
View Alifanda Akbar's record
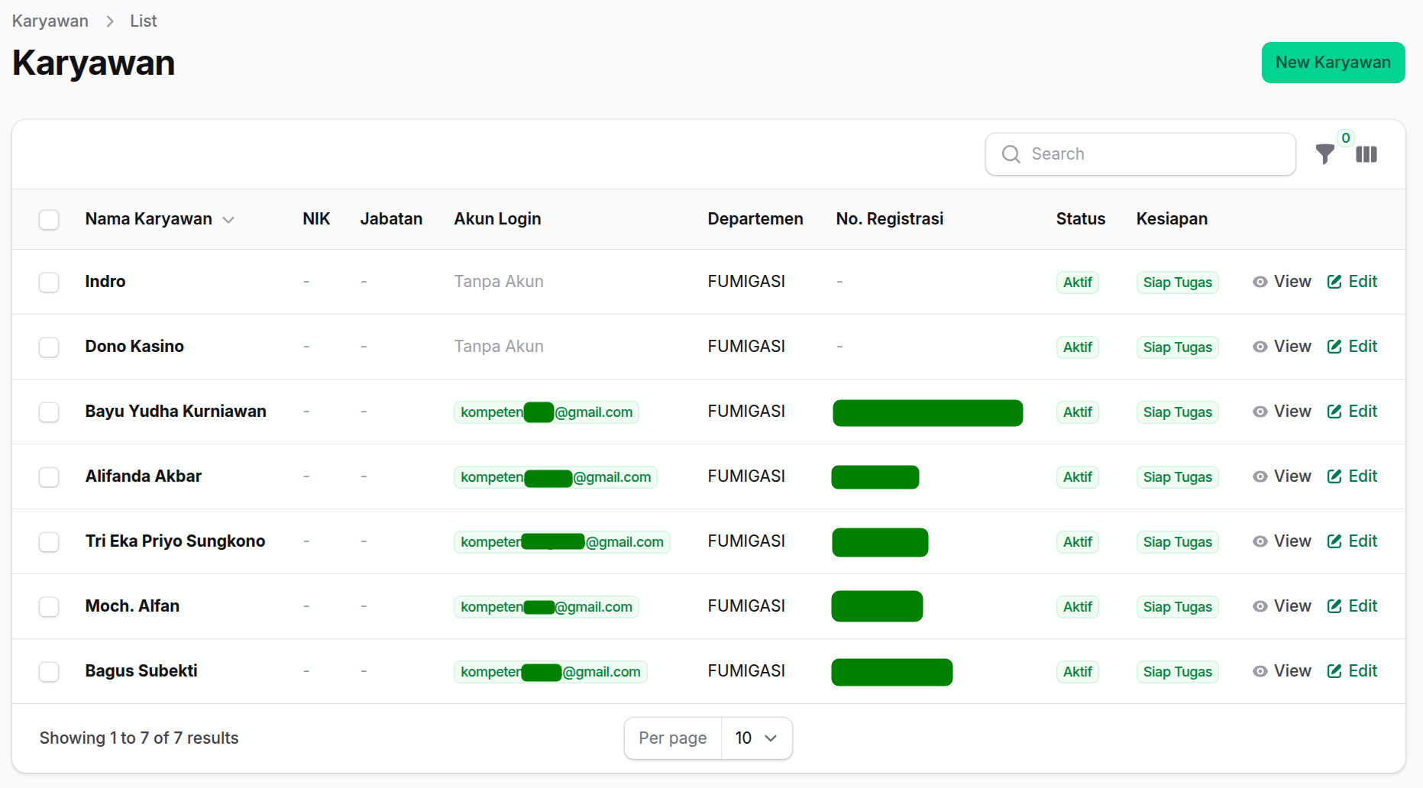(1282, 476)
